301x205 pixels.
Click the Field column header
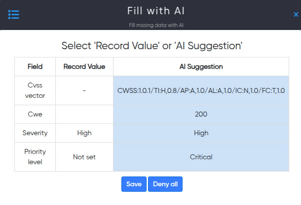click(35, 66)
